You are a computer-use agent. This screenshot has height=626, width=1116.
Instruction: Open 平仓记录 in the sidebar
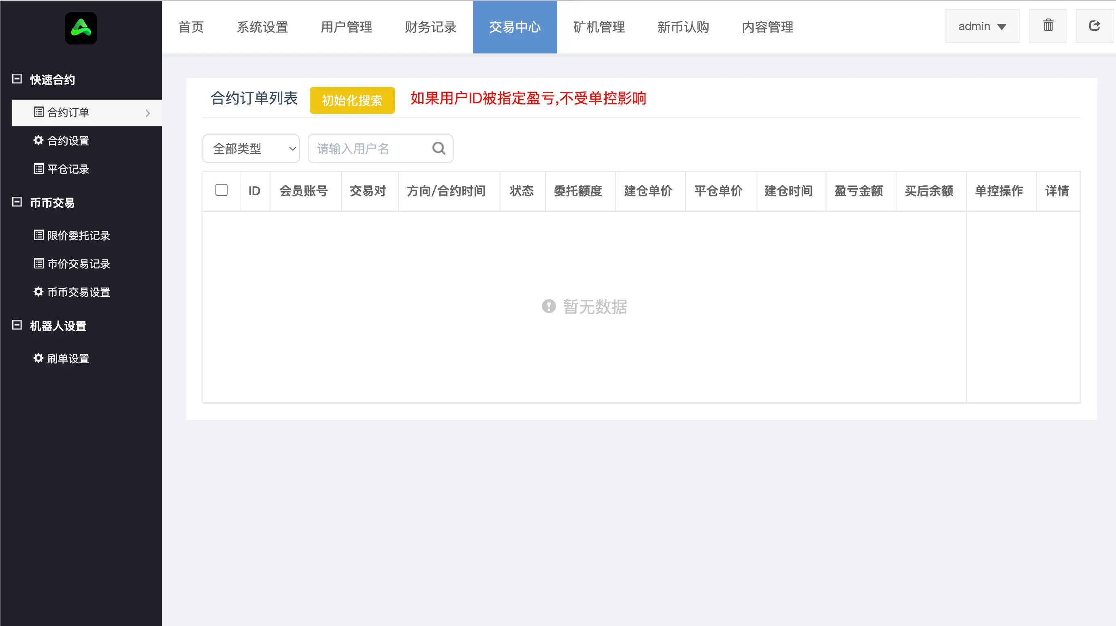pyautogui.click(x=87, y=169)
